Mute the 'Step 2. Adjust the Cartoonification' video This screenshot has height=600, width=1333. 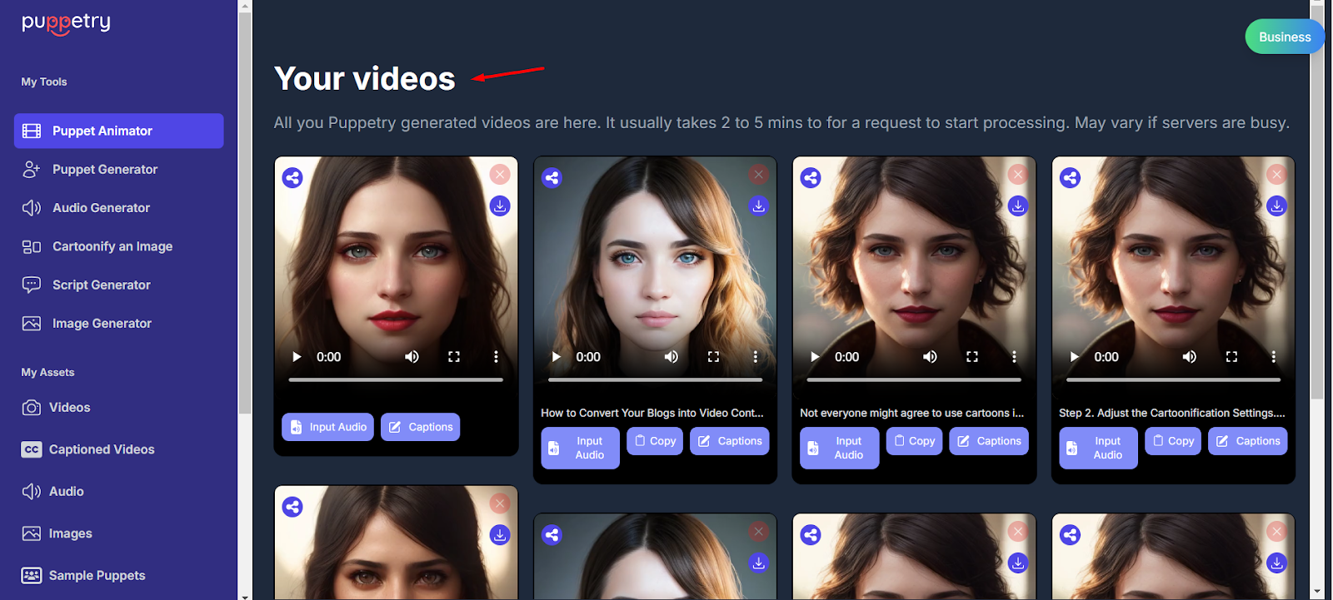1189,357
